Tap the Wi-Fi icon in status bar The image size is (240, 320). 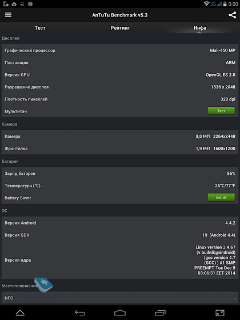tap(206, 3)
